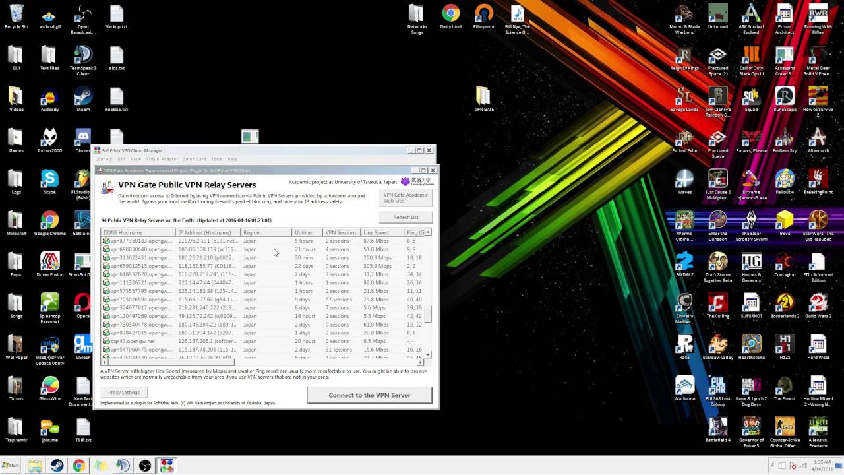The width and height of the screenshot is (844, 475).
Task: Click Connect to the VPN Server
Action: pyautogui.click(x=369, y=395)
